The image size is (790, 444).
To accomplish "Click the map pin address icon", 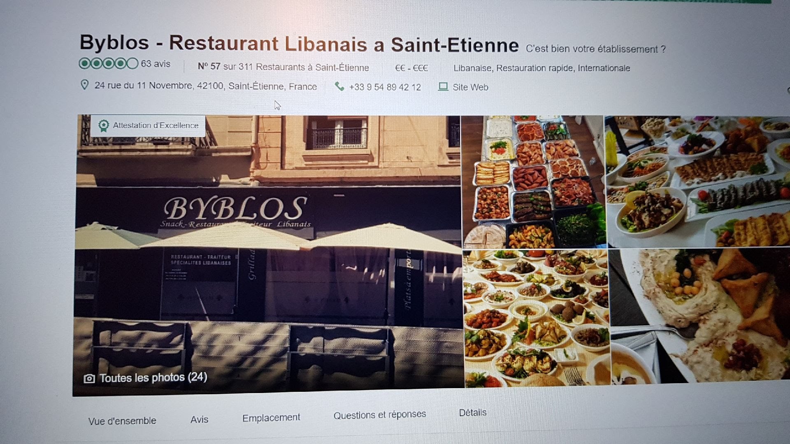I will (84, 85).
